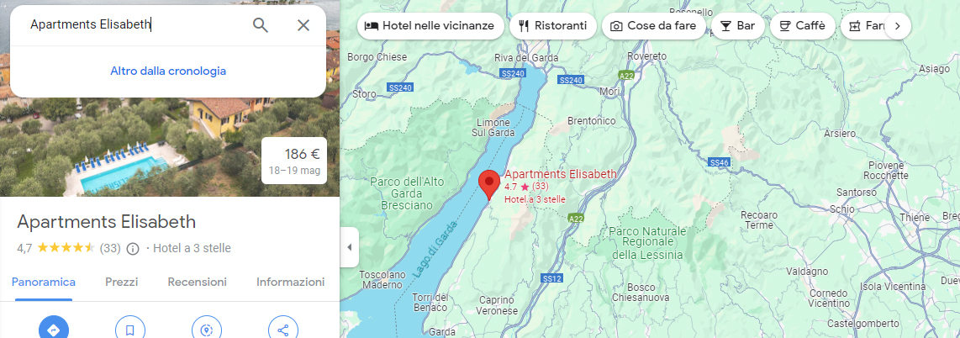Switch to the Prezzi tab
Viewport: 960px width, 338px height.
click(x=121, y=283)
